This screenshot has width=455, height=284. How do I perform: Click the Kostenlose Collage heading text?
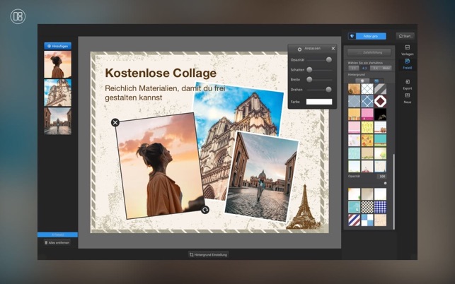point(161,73)
